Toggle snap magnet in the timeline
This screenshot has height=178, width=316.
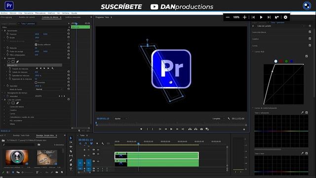(x=86, y=143)
